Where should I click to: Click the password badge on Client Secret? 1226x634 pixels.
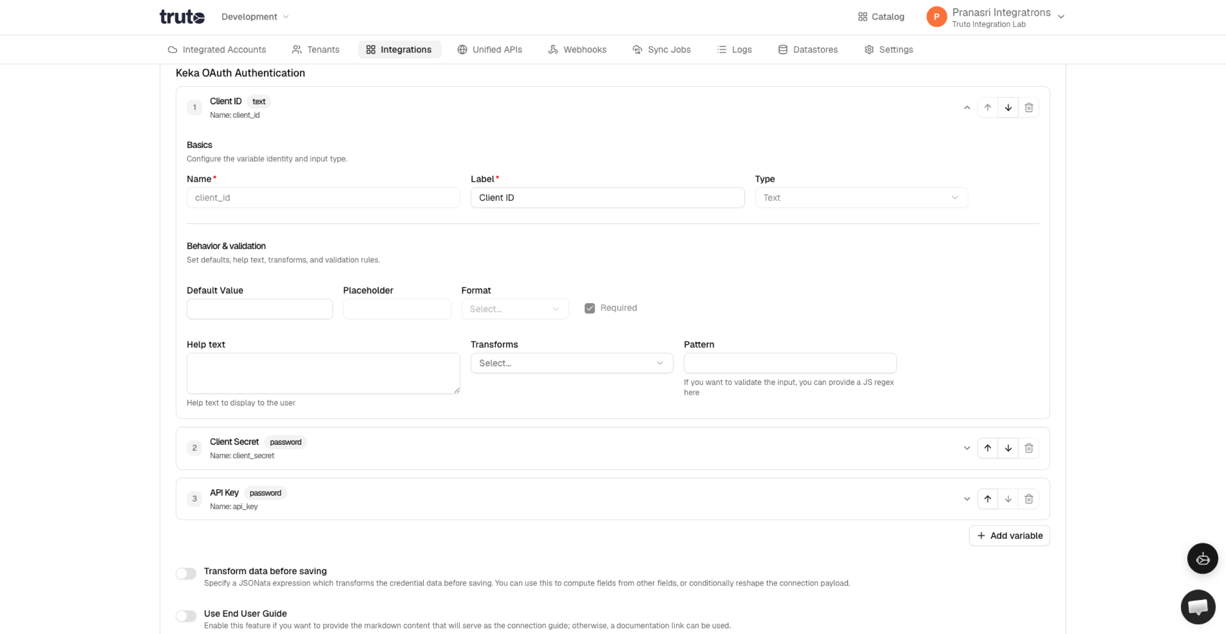pyautogui.click(x=285, y=442)
